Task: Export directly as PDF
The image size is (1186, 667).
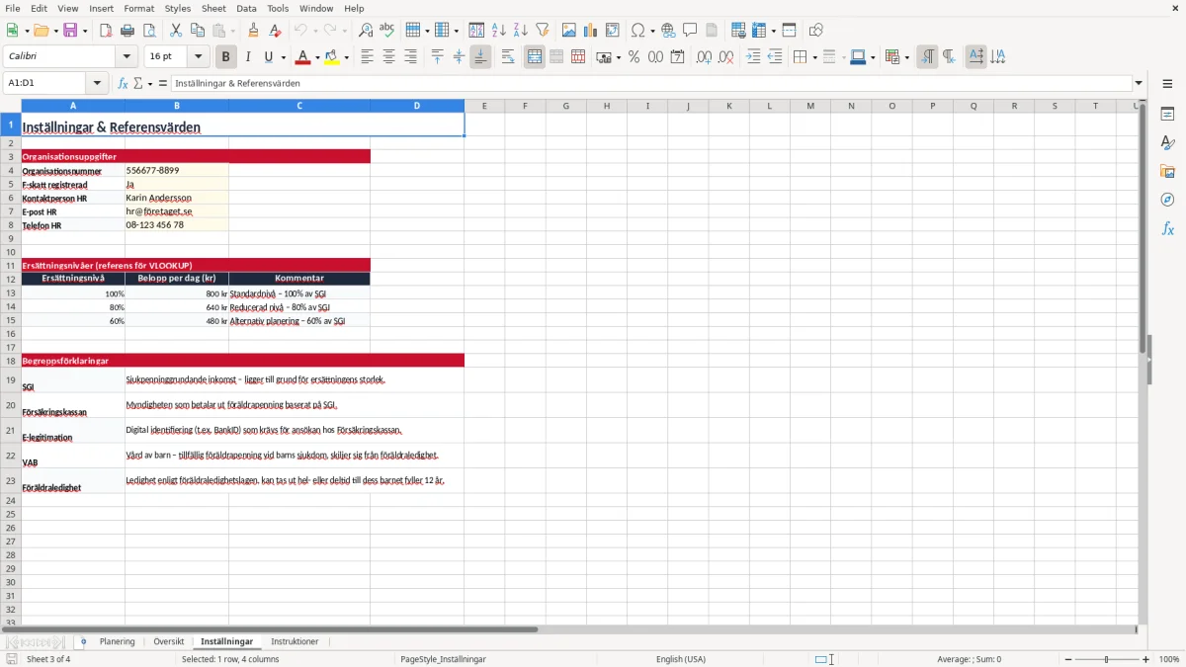Action: coord(106,31)
